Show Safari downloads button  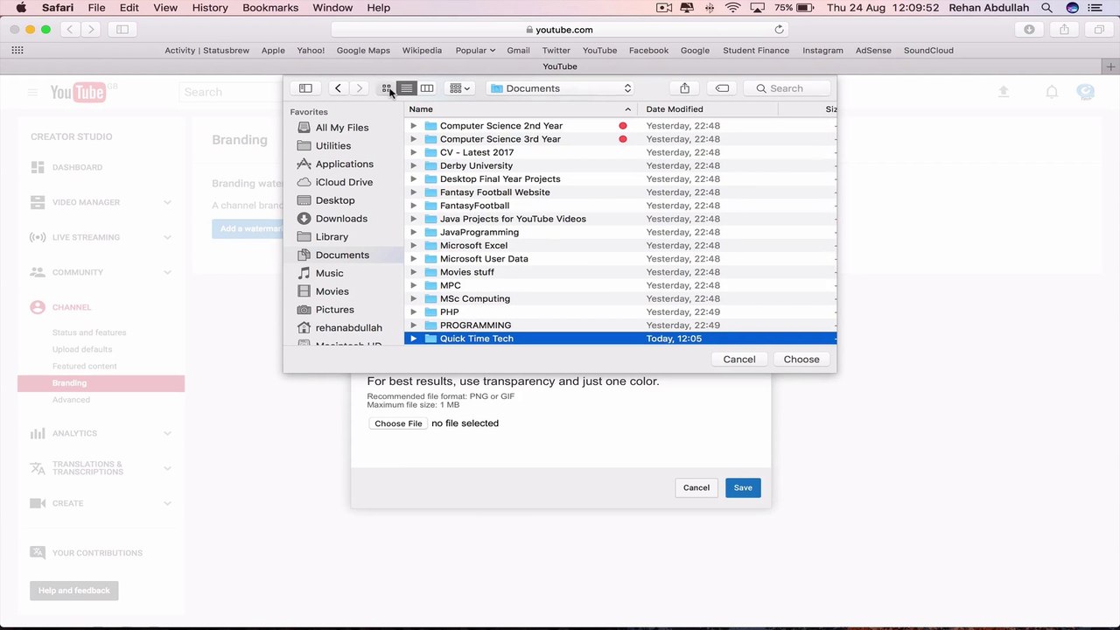pos(1029,30)
